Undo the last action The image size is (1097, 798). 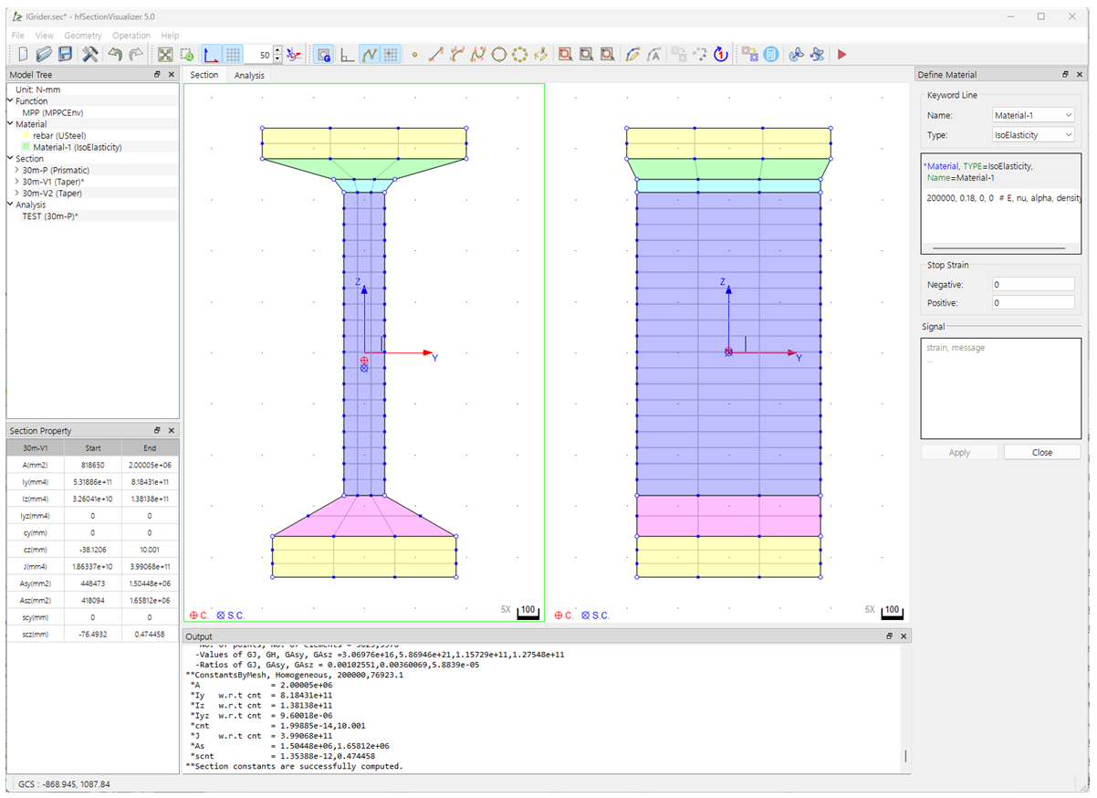115,55
